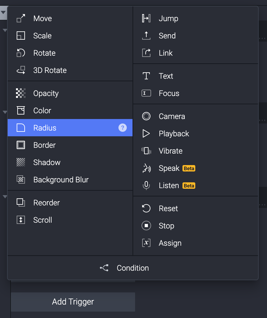The width and height of the screenshot is (267, 318).
Task: Select the Scale icon
Action: tap(21, 36)
